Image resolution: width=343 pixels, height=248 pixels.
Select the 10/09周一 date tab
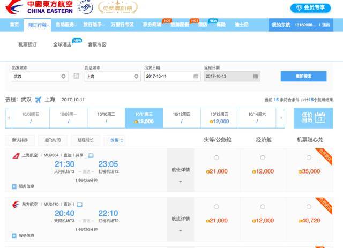[69, 118]
